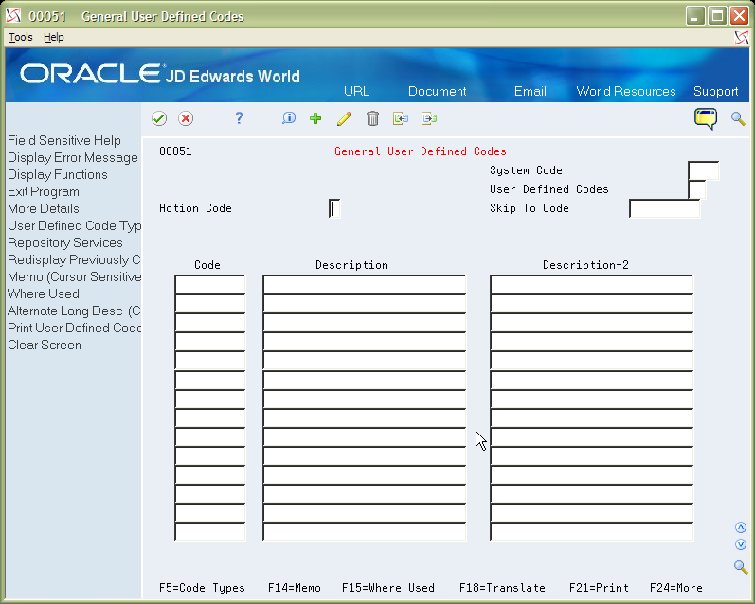Click the green checkmark OK icon
Viewport: 755px width, 604px height.
[159, 118]
